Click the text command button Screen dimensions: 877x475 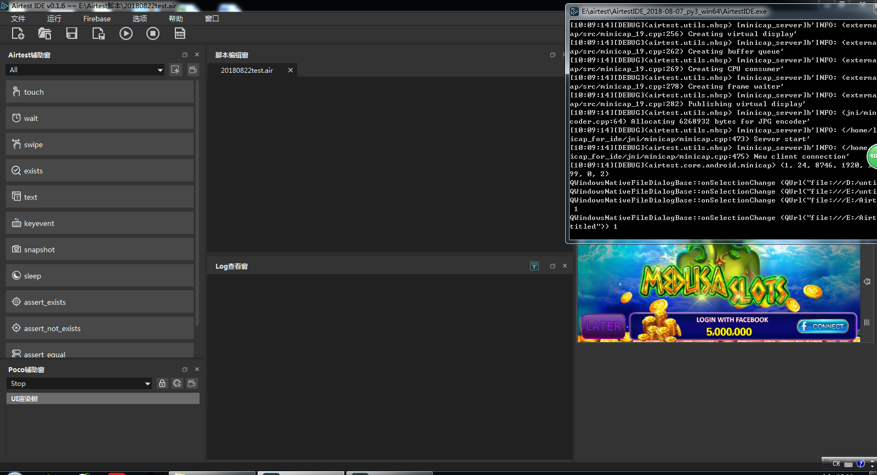point(100,197)
